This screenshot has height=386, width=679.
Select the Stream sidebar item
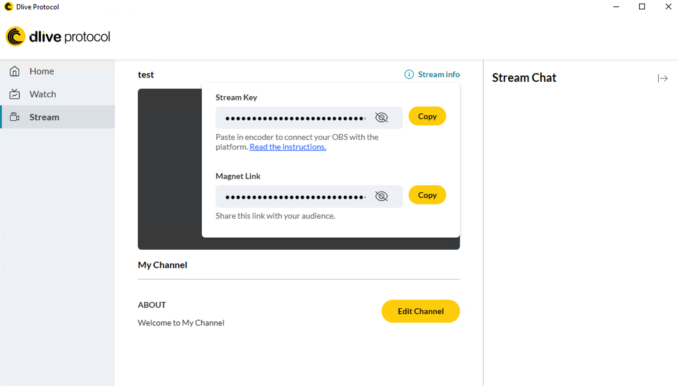44,117
